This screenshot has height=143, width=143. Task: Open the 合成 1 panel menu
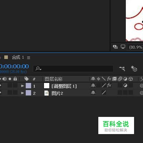tap(29, 58)
